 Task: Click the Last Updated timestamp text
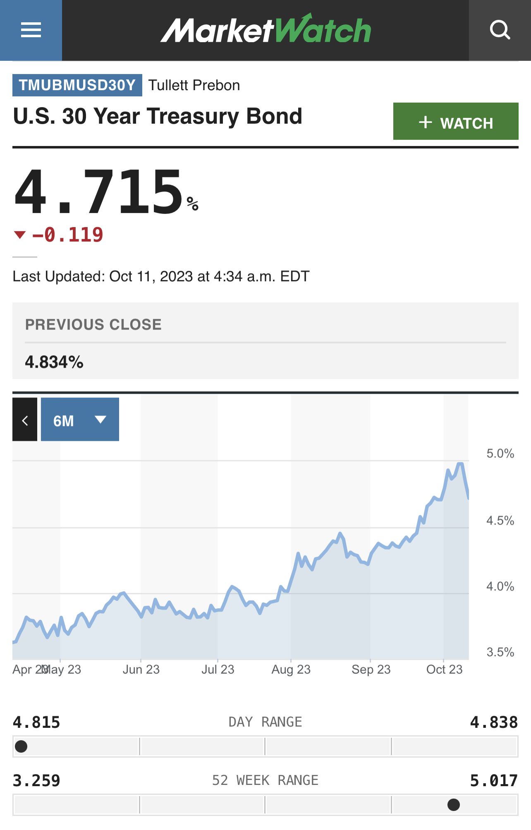161,276
